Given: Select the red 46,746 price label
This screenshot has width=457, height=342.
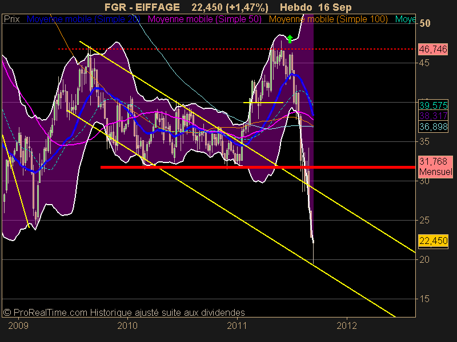Looking at the screenshot, I should [433, 49].
